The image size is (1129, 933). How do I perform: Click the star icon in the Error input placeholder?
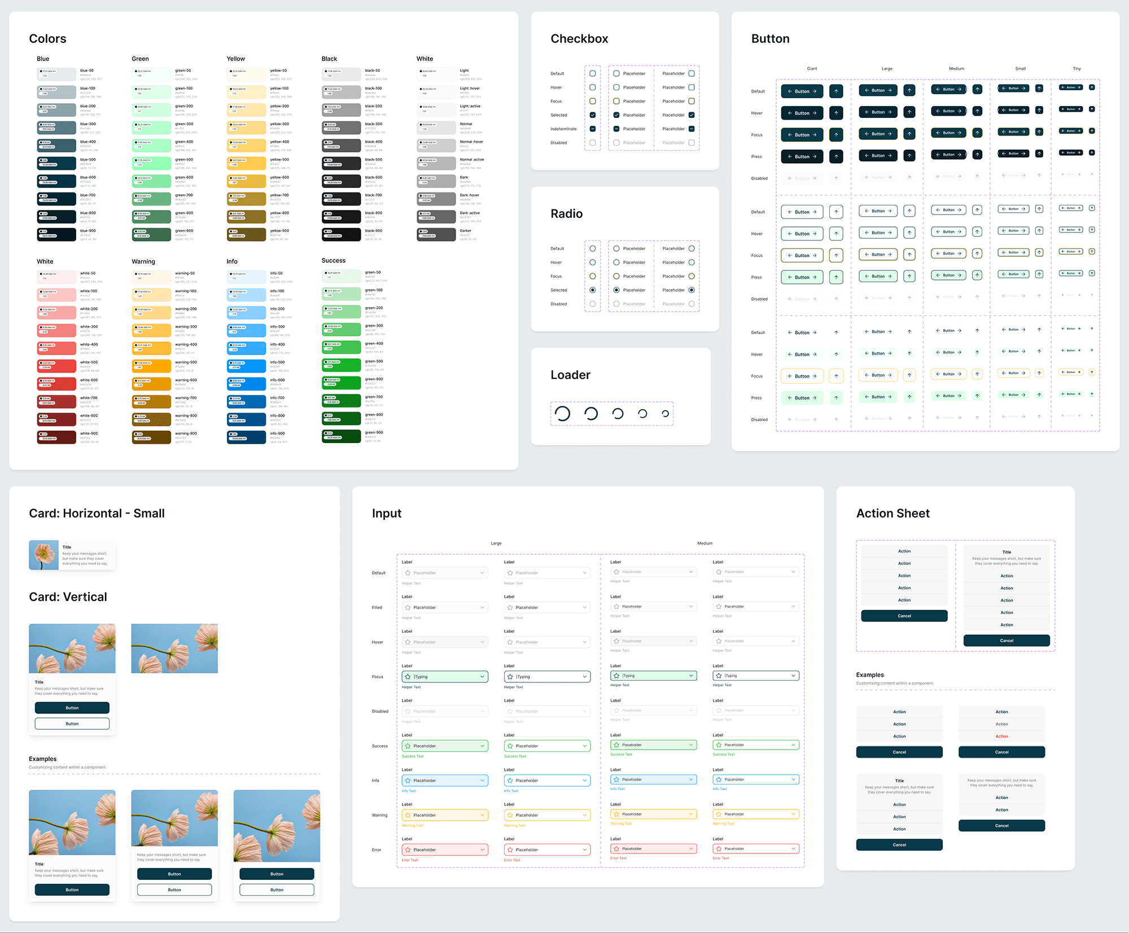point(408,849)
